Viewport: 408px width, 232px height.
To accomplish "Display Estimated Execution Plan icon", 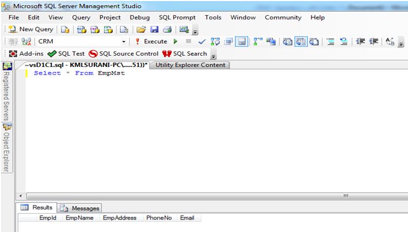I will tap(215, 42).
